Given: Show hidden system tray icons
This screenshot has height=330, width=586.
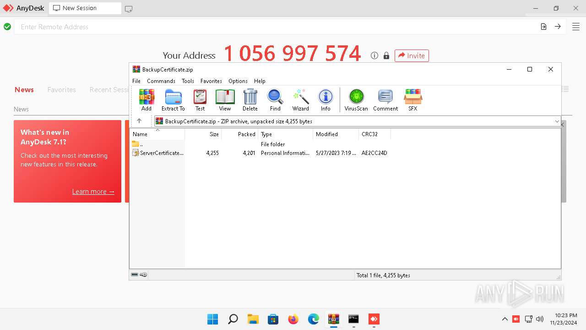Looking at the screenshot, I should (x=505, y=319).
